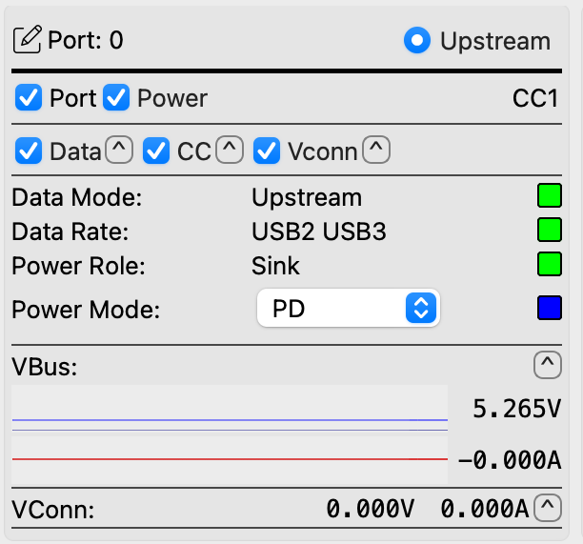Click the edit pencil icon beside Port: 0

[x=28, y=40]
